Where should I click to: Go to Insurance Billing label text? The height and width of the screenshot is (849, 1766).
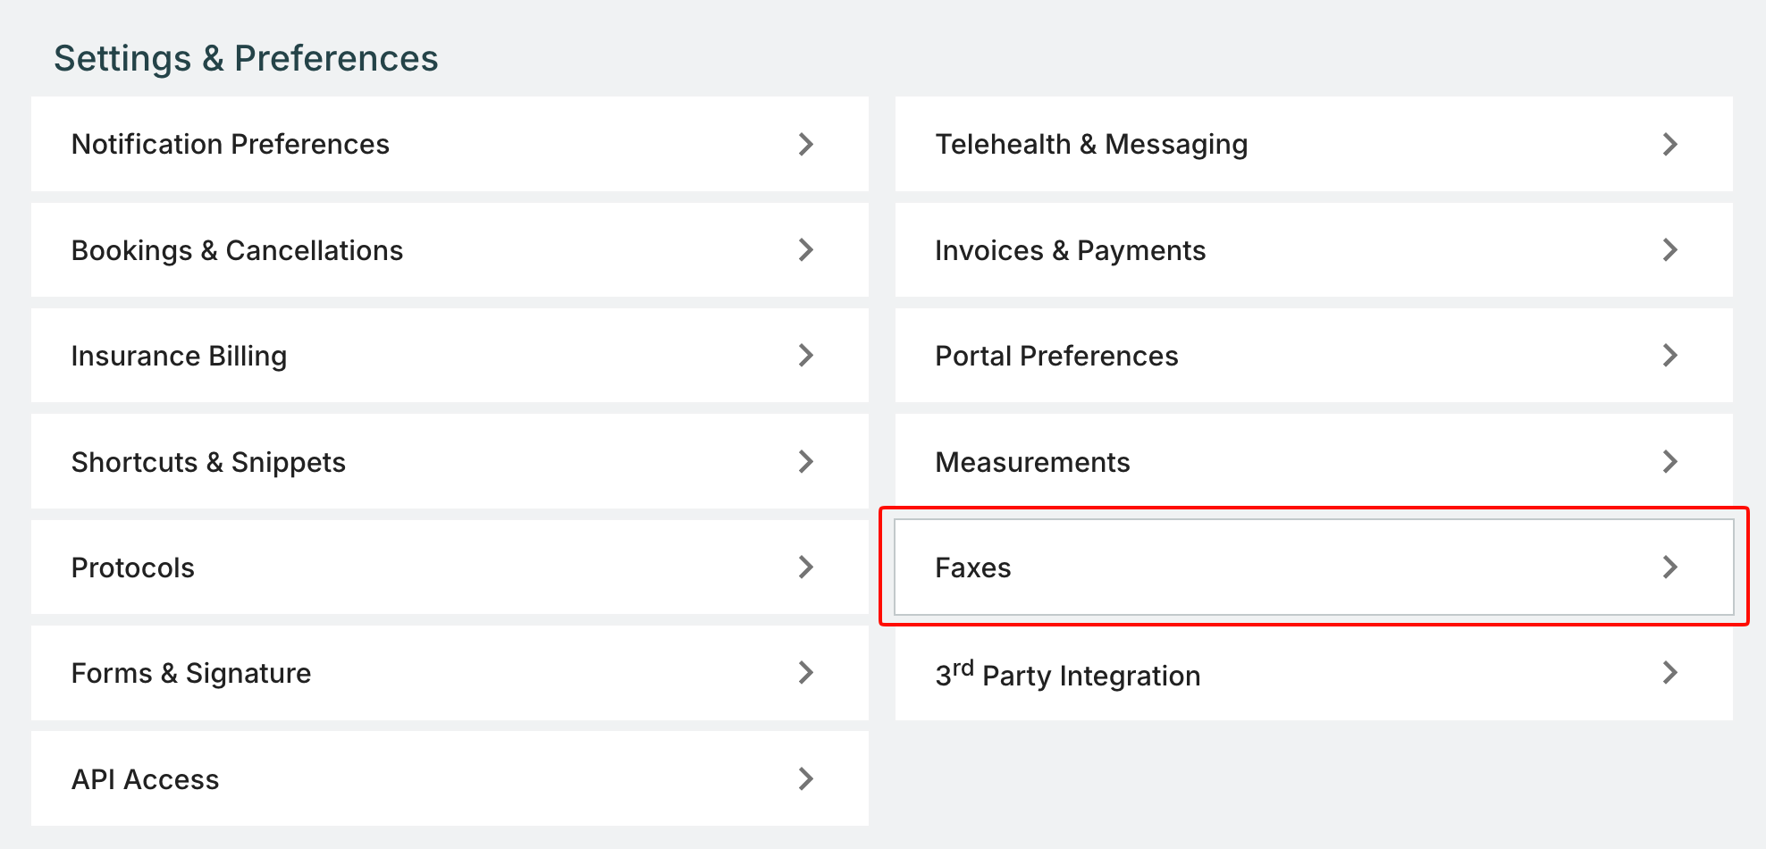point(179,356)
